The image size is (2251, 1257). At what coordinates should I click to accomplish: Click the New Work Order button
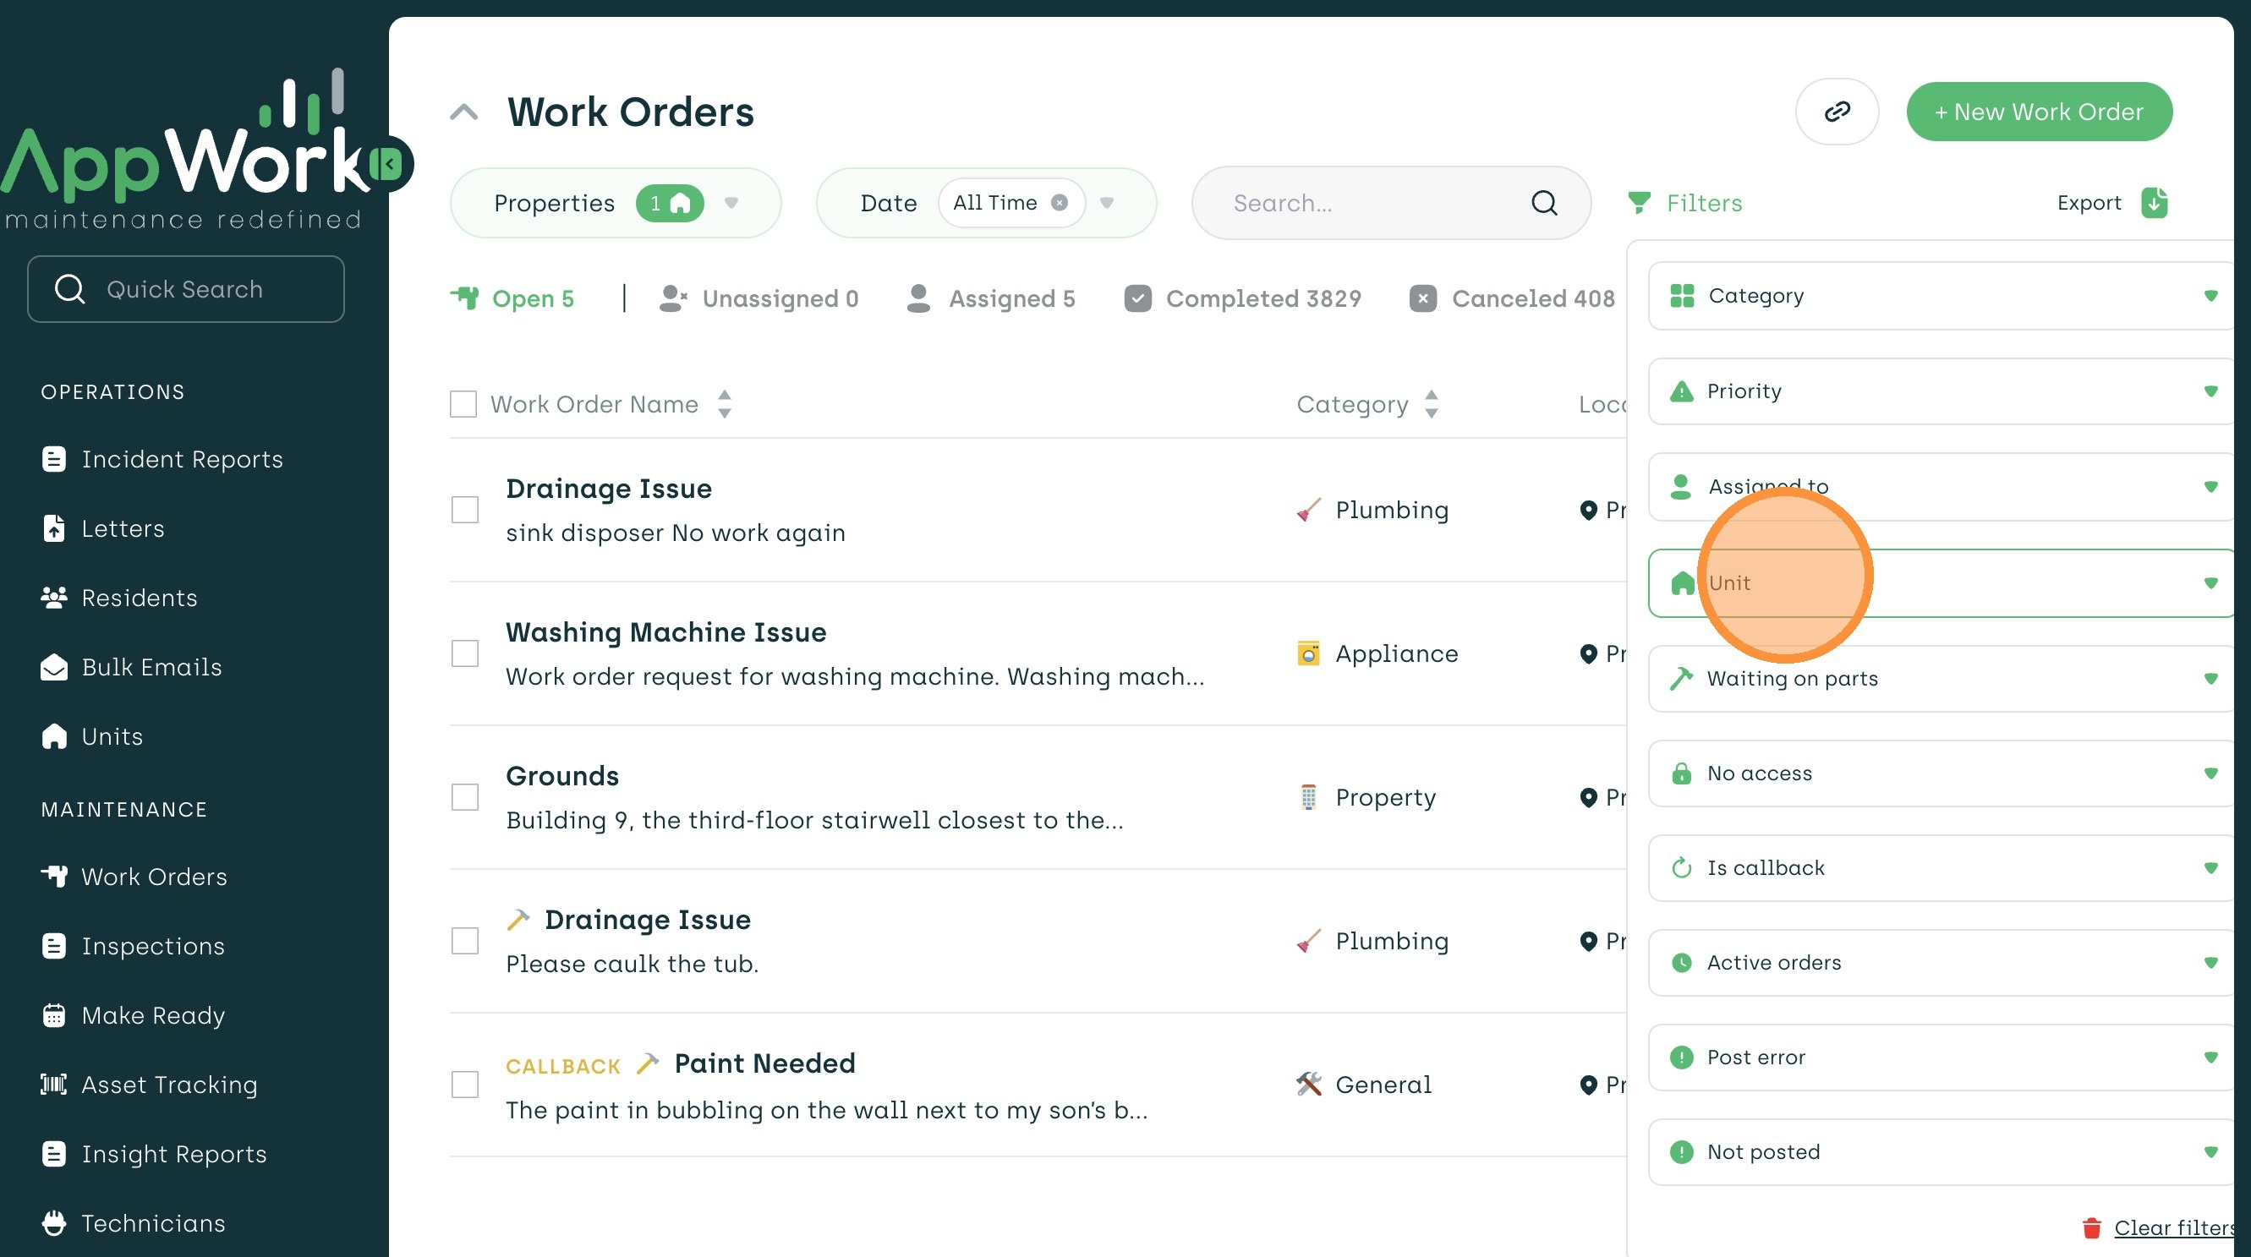2039,112
